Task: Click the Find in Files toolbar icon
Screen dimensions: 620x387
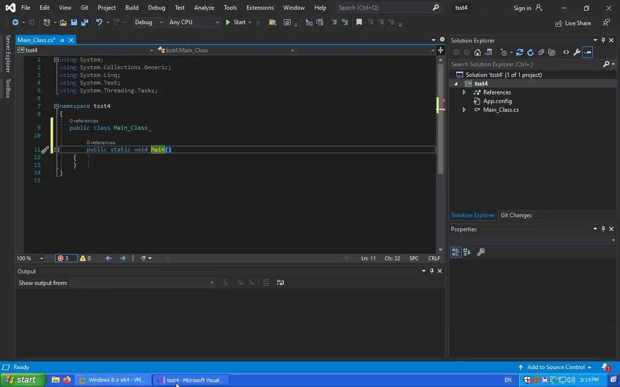Action: [272, 22]
